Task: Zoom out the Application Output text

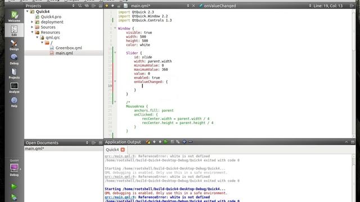Action: (x=190, y=142)
